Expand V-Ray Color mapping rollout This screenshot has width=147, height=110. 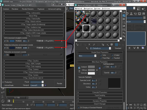pyautogui.click(x=33, y=66)
